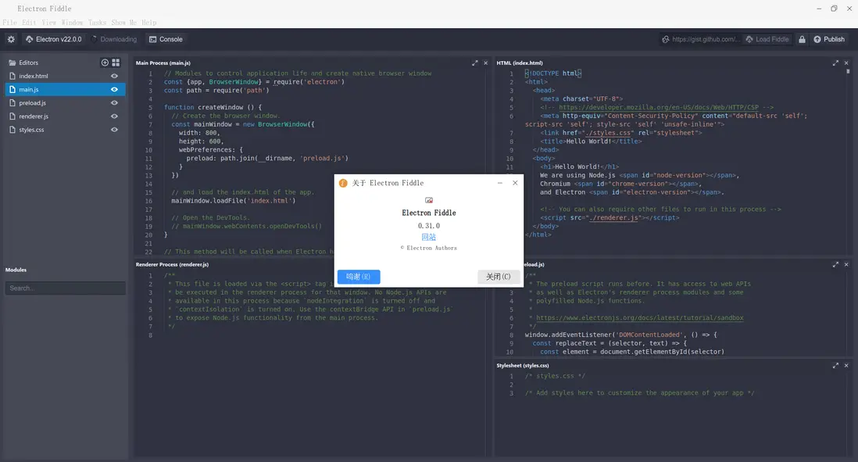Viewport: 858px width, 462px height.
Task: Toggle visibility of styles.css editor
Action: pos(114,130)
